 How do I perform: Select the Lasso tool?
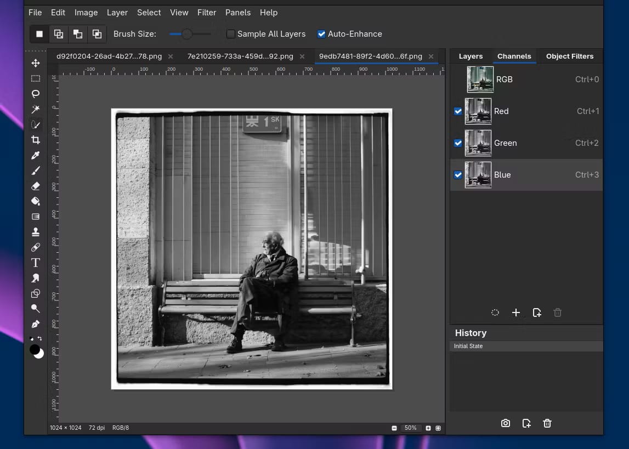tap(36, 94)
